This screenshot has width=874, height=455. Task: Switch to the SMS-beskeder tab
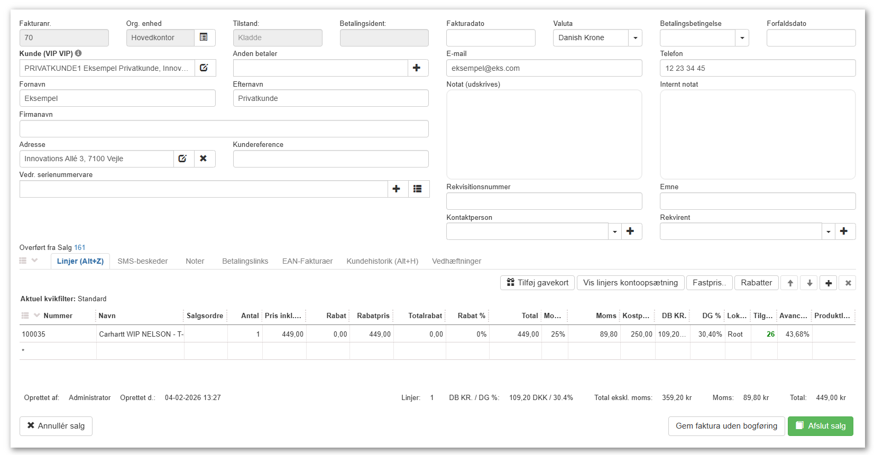[x=143, y=261]
